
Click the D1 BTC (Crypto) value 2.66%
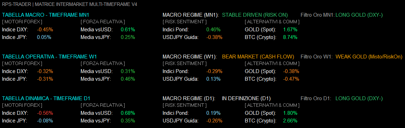tap(290, 121)
